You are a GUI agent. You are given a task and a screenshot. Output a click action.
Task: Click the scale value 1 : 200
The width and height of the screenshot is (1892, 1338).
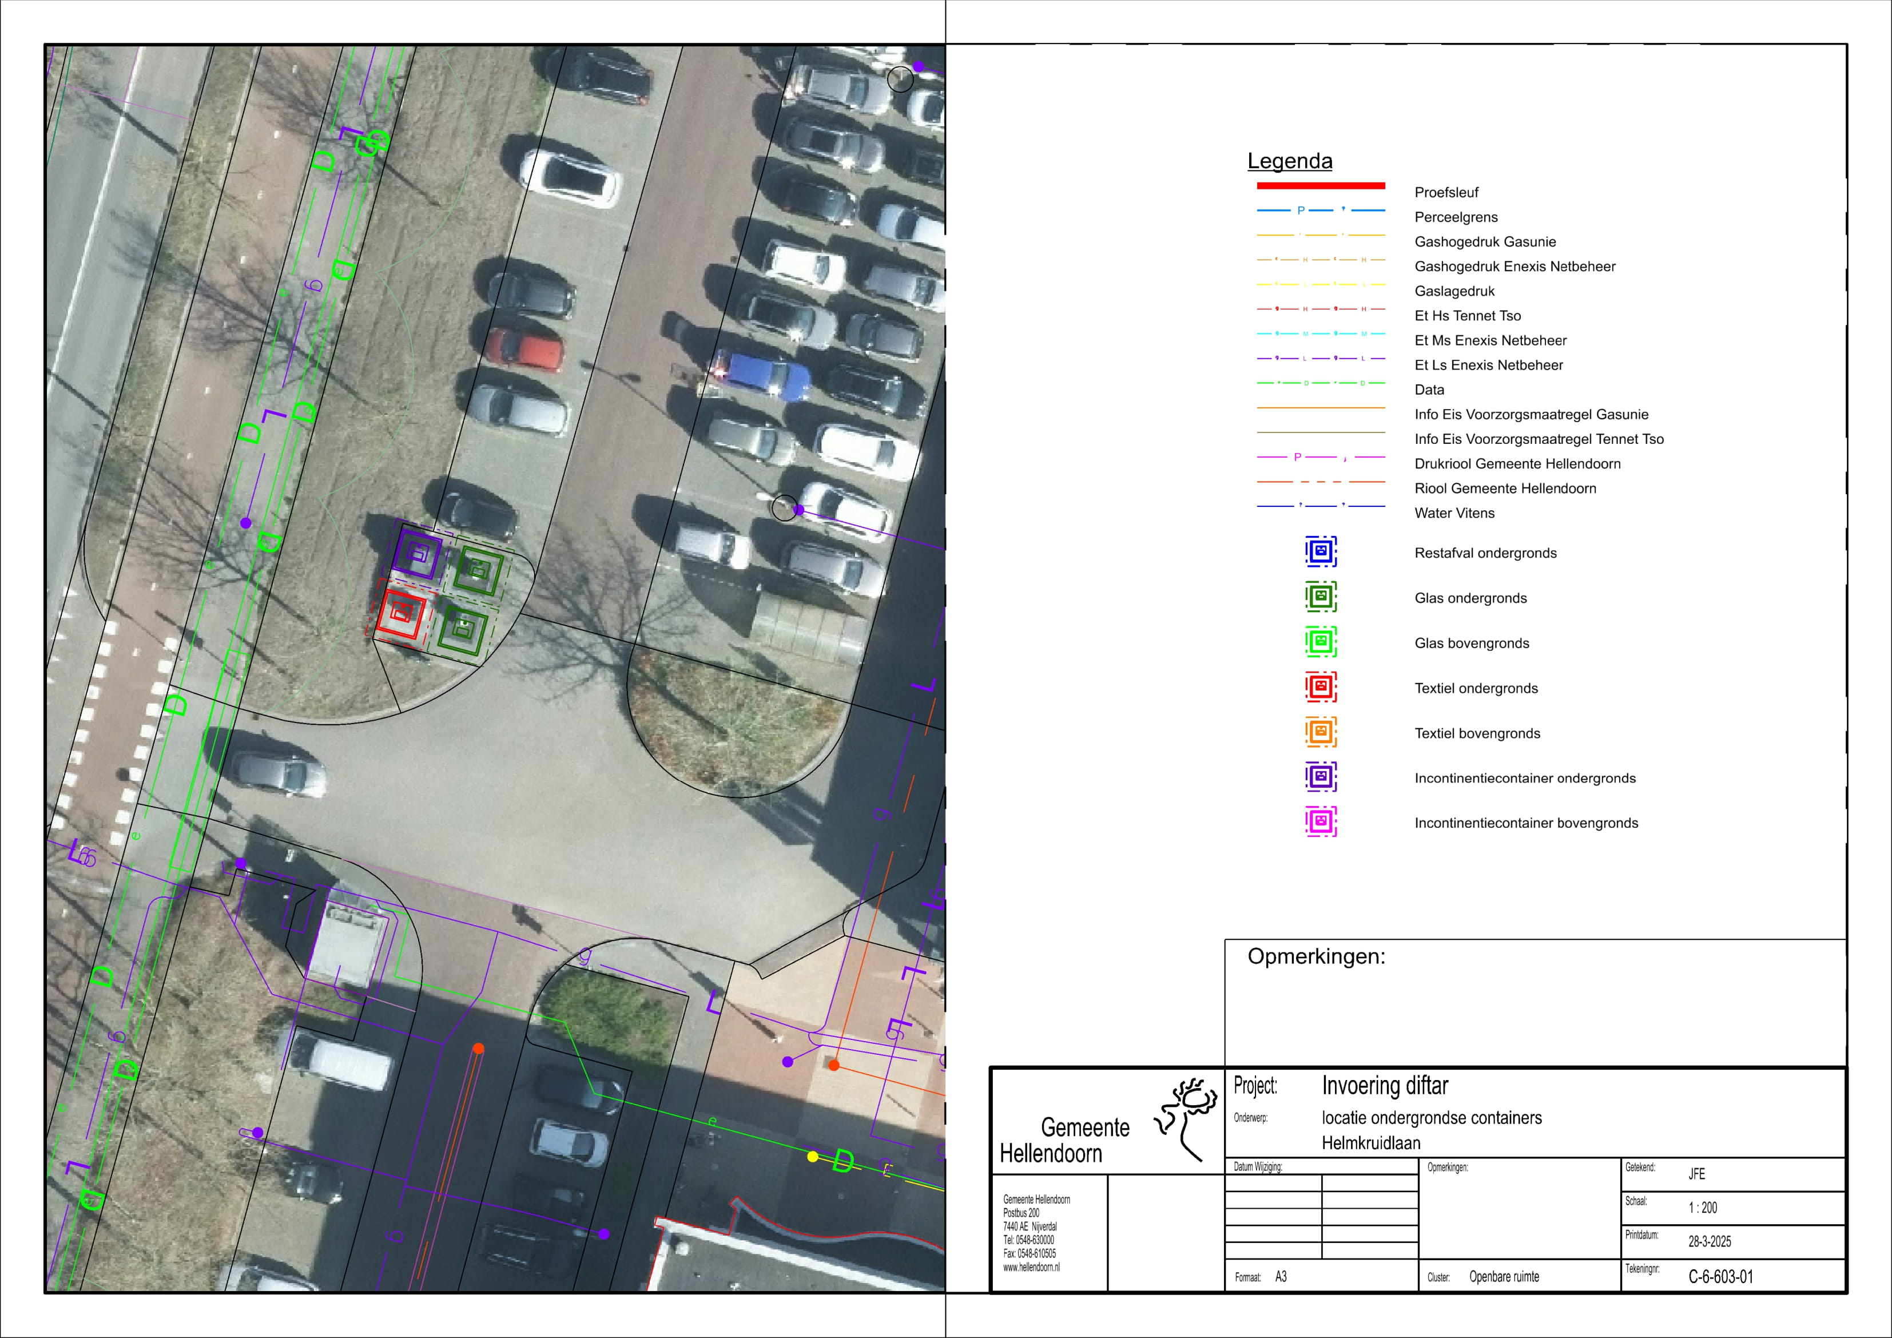point(1703,1208)
